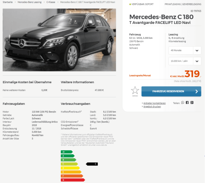Open the 10.000 km / Jahr dropdown
Viewport: 205px width, 183px height.
pyautogui.click(x=185, y=61)
